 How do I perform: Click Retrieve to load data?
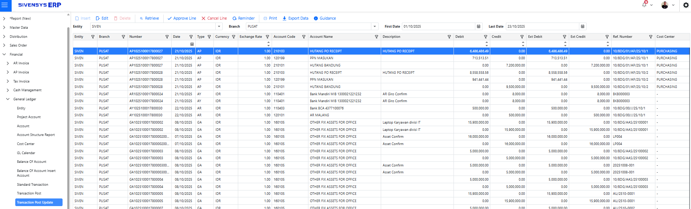149,18
